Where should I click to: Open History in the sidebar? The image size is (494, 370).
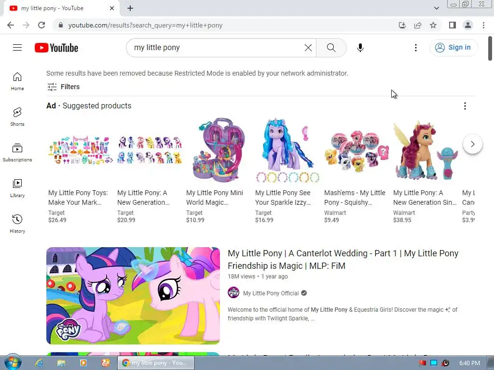(x=17, y=224)
